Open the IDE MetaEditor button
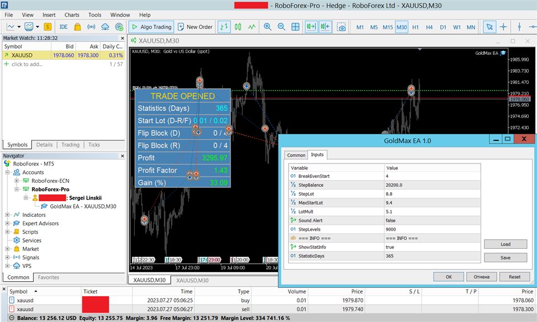The width and height of the screenshot is (537, 322). click(63, 27)
